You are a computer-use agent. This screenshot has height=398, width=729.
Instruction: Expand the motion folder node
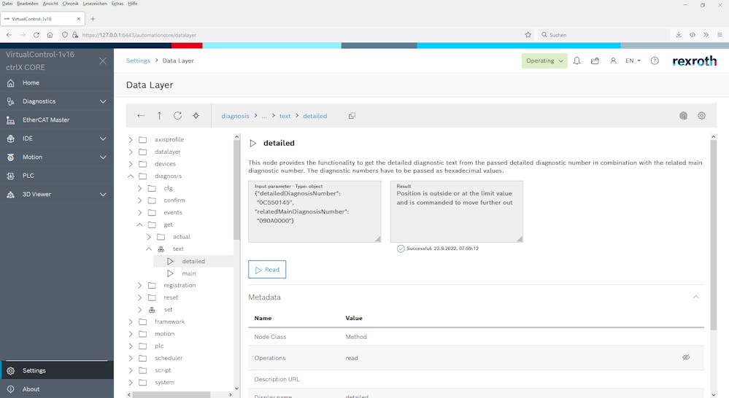click(x=131, y=334)
